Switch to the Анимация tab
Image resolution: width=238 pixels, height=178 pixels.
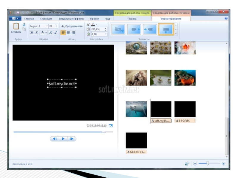pos(46,19)
